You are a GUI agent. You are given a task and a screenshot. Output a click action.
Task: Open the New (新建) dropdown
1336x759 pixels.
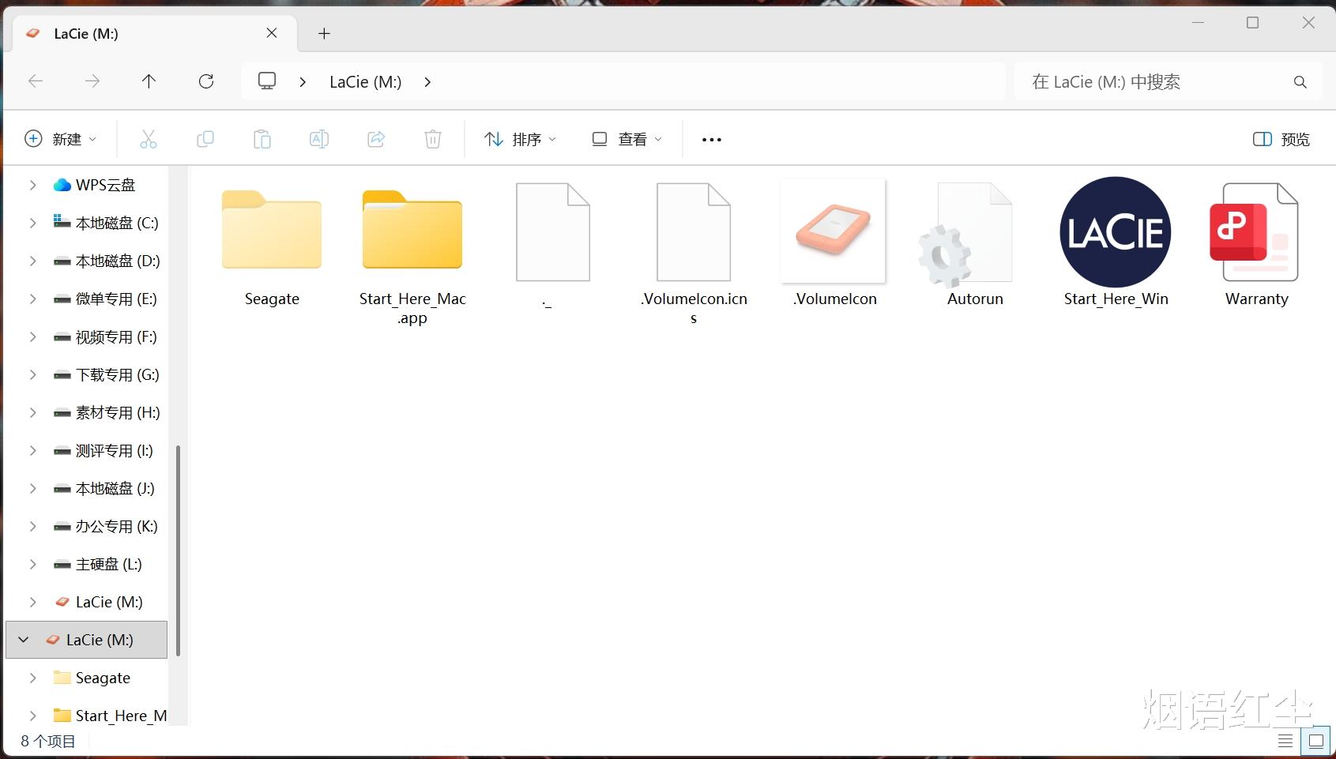point(62,139)
